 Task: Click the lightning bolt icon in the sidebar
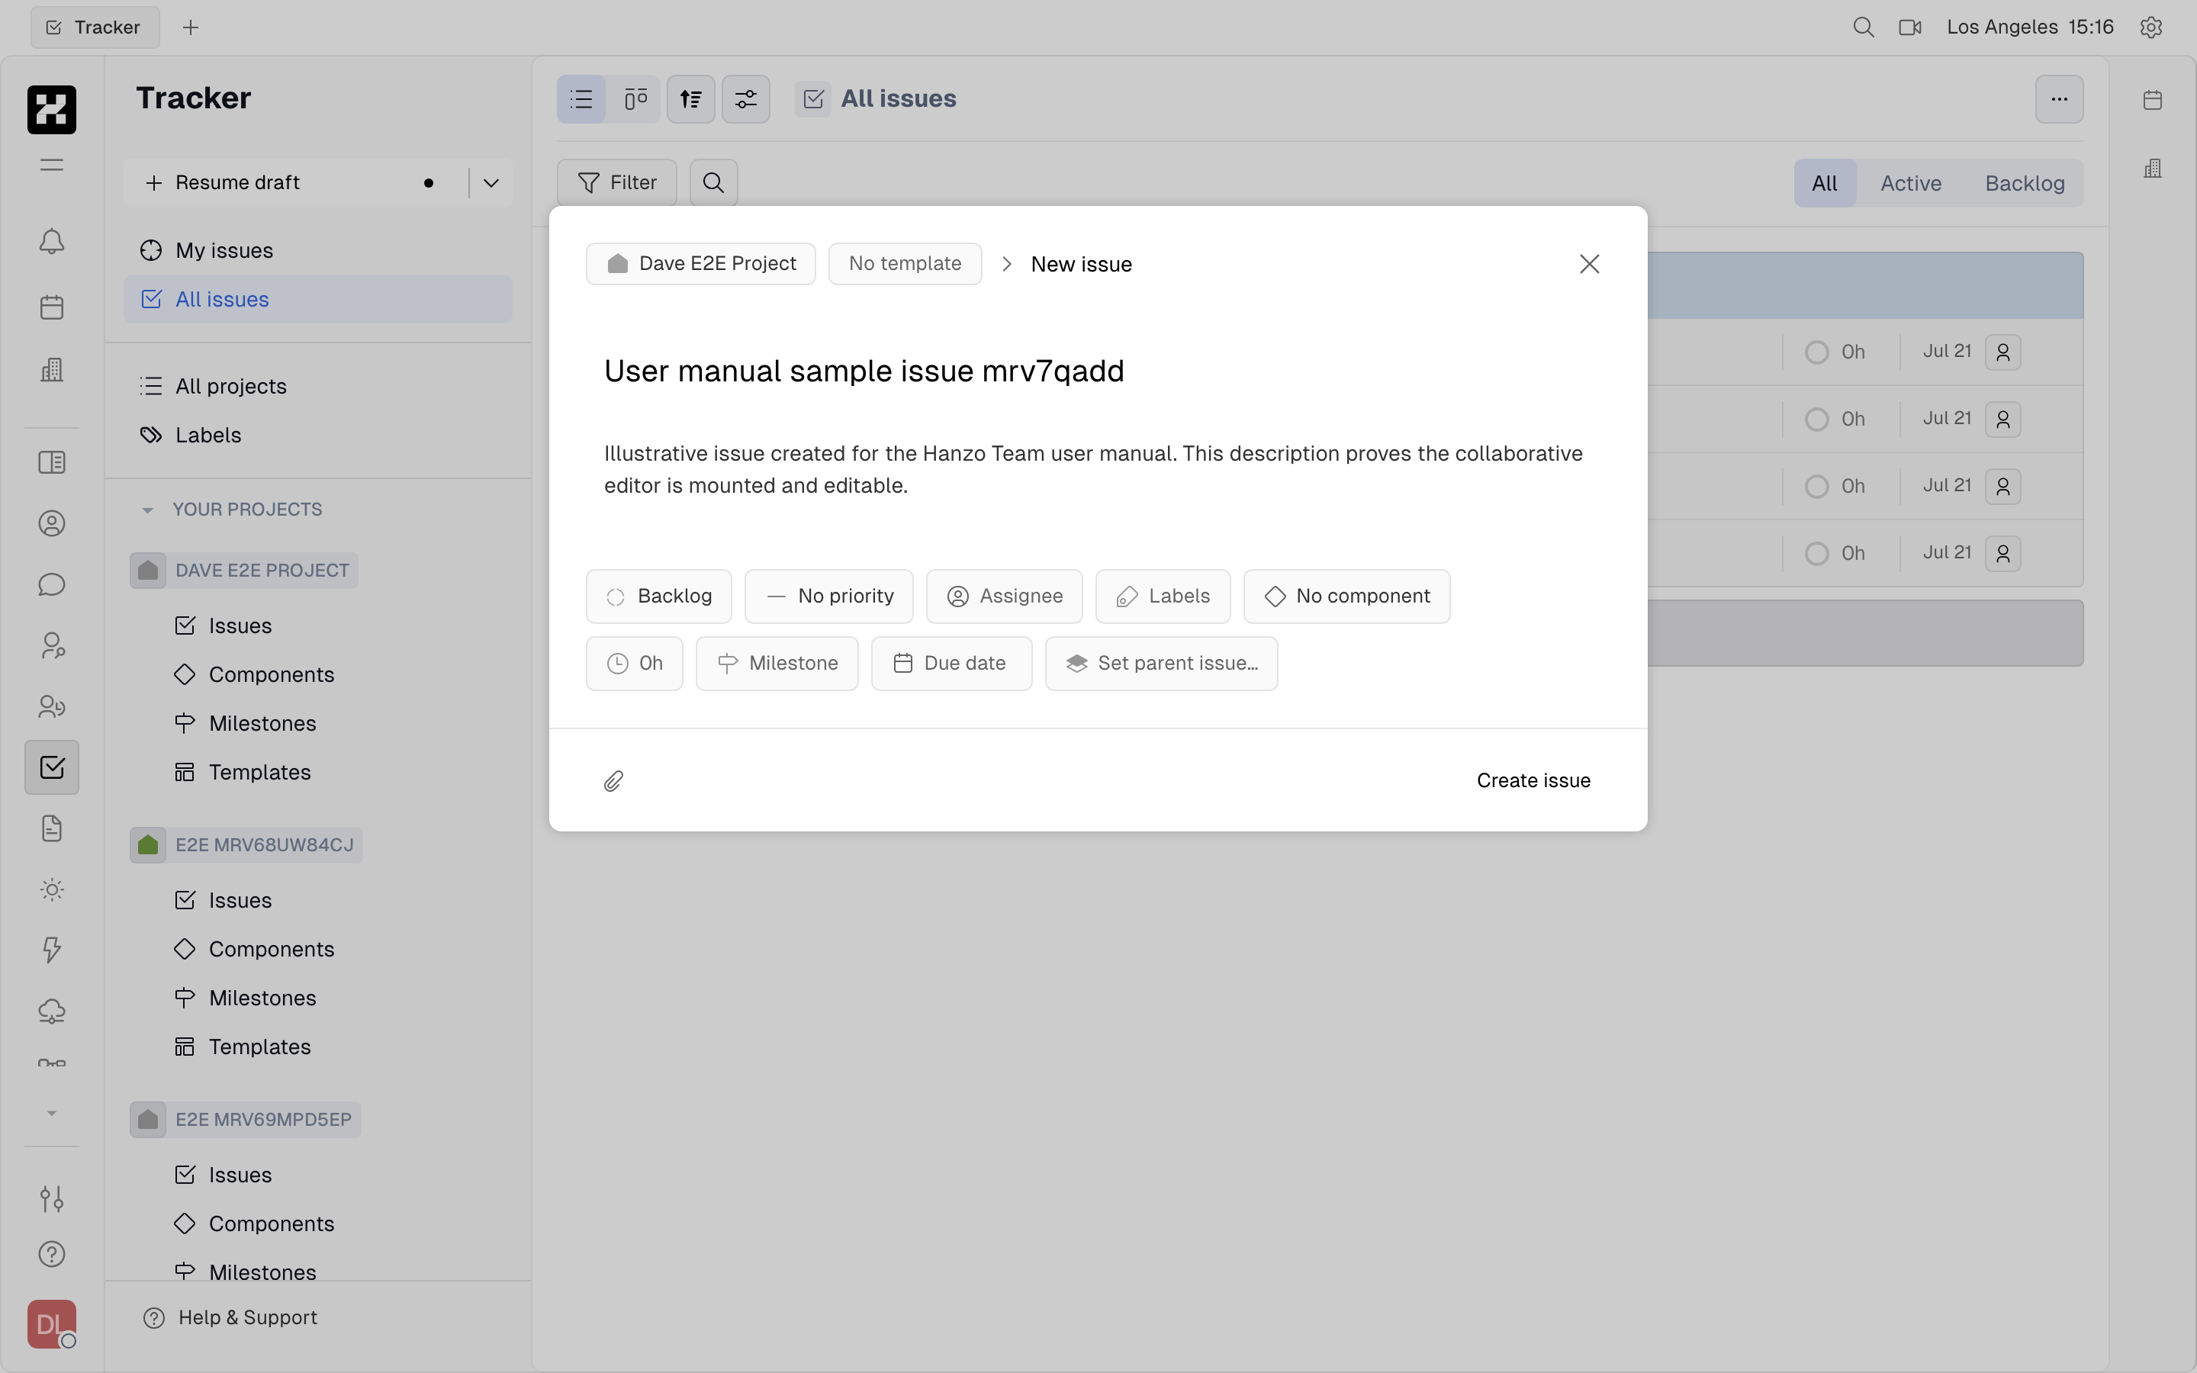click(x=52, y=950)
